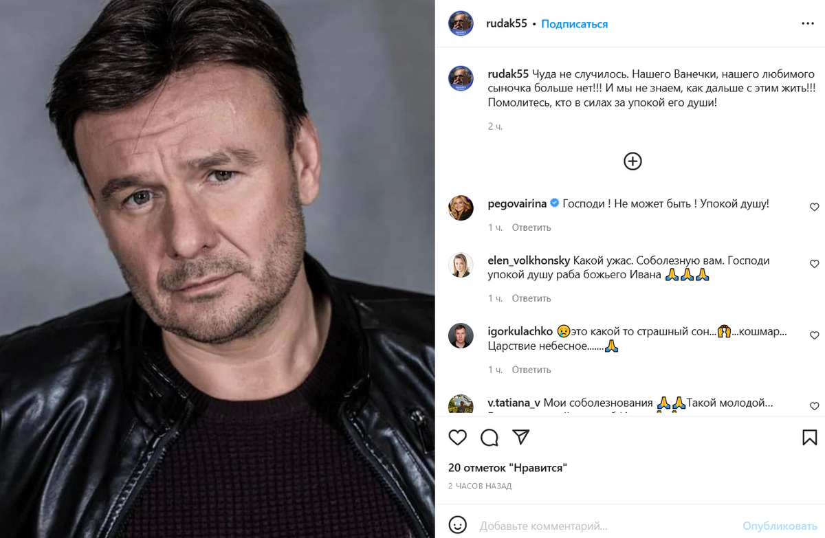
Task: Like the post with the heart icon
Action: [457, 438]
